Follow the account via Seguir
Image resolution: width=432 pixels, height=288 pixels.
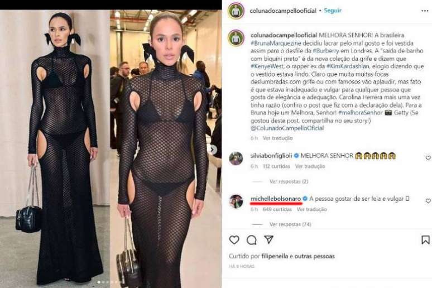pyautogui.click(x=333, y=11)
